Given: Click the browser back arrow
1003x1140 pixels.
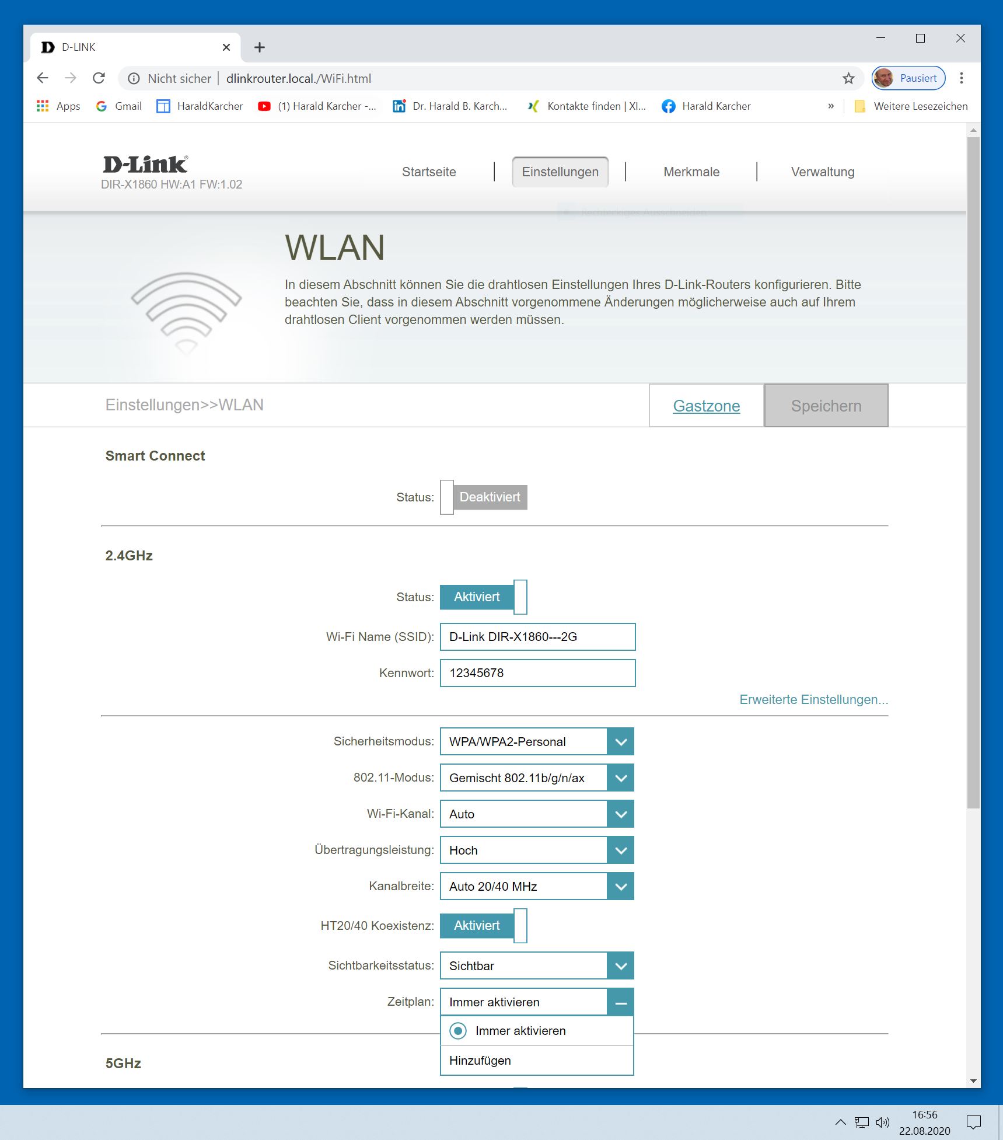Looking at the screenshot, I should coord(43,78).
